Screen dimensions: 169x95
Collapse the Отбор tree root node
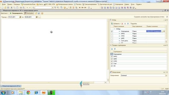point(115,29)
